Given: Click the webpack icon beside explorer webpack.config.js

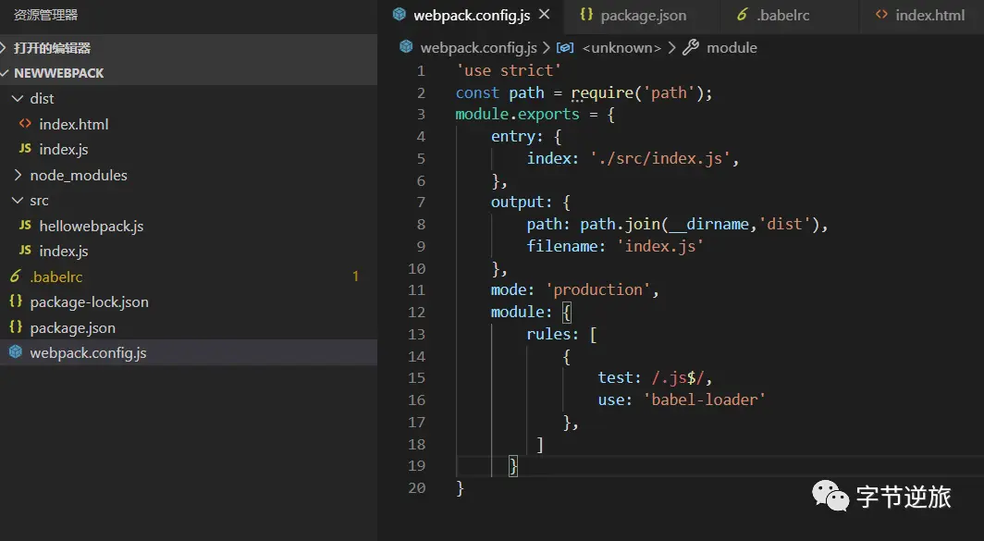Looking at the screenshot, I should (x=16, y=352).
